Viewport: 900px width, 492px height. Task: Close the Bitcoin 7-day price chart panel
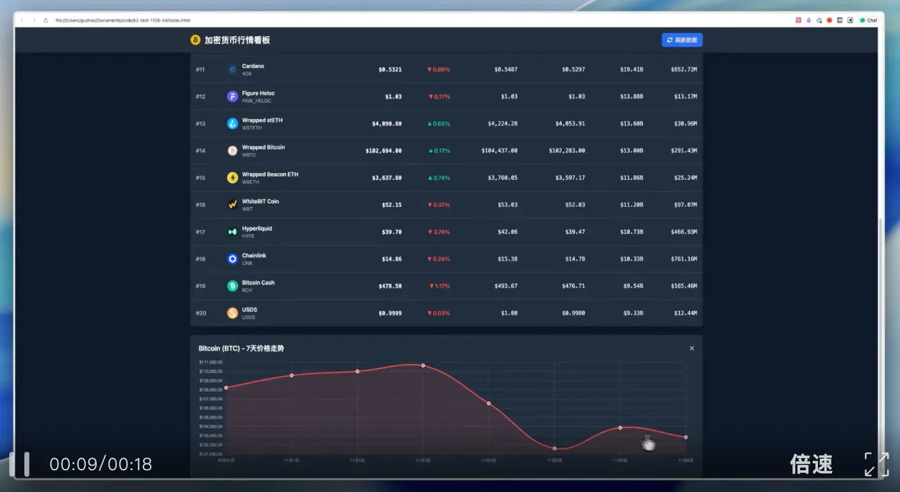[x=692, y=348]
